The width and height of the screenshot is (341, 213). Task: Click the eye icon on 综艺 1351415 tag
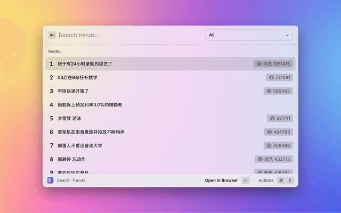(x=259, y=64)
